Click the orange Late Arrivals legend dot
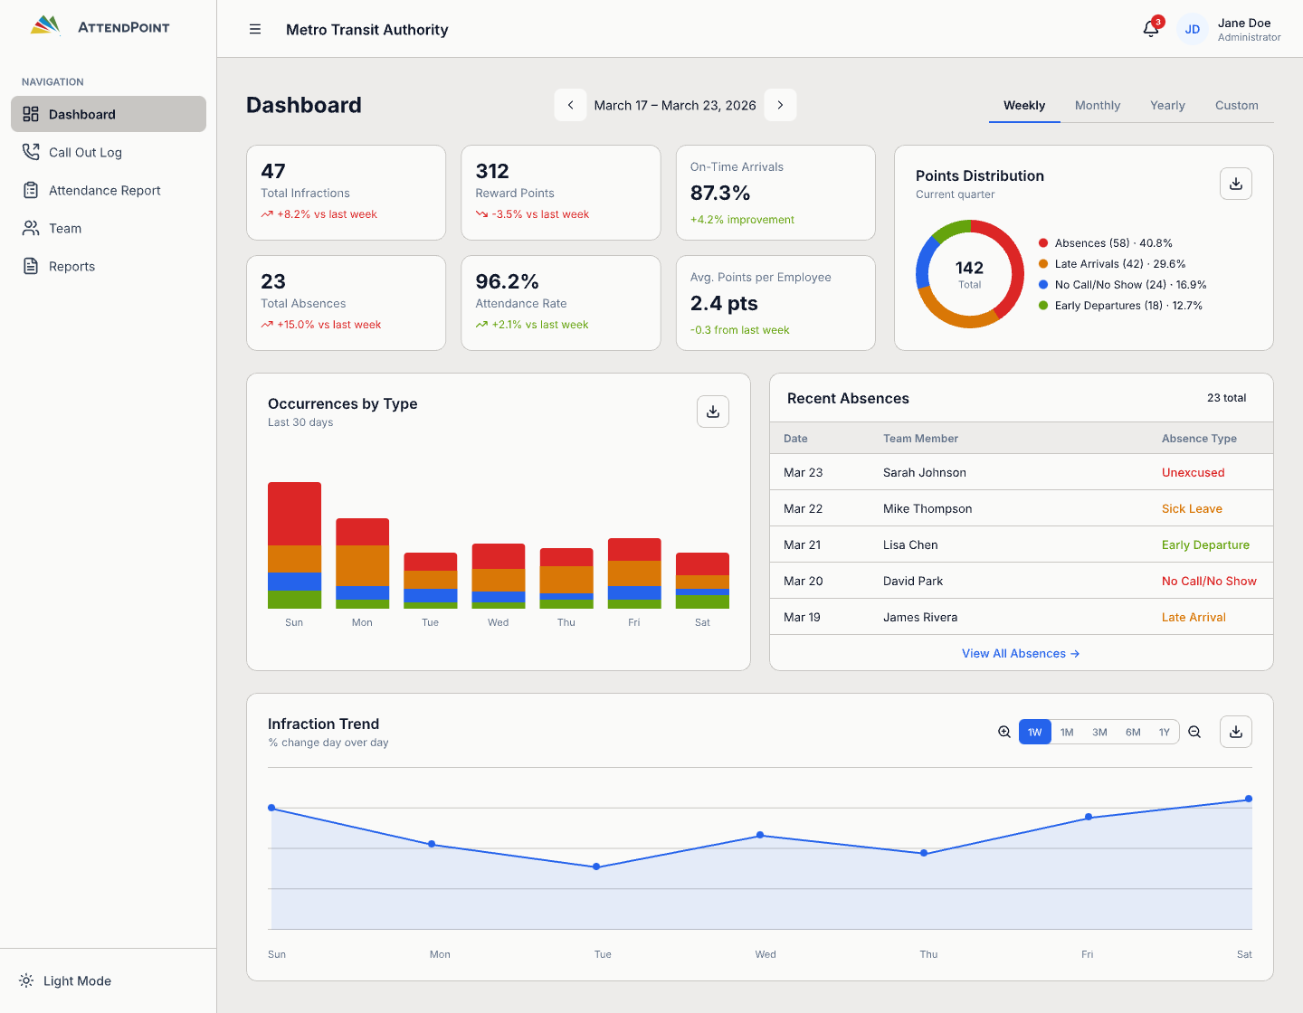This screenshot has width=1303, height=1013. [x=1043, y=263]
